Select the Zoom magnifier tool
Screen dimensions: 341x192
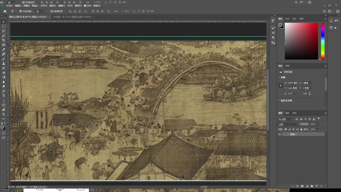point(3,114)
